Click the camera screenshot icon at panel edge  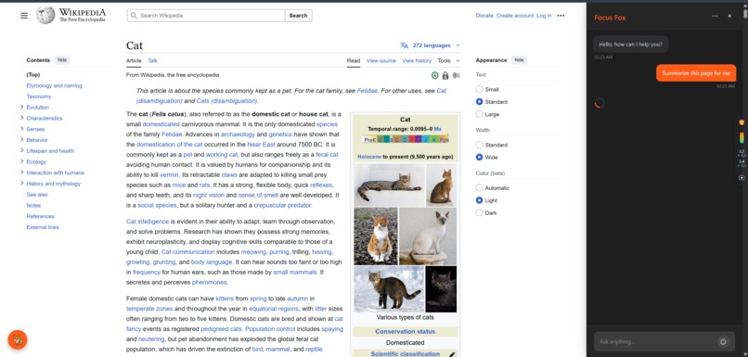point(742,177)
